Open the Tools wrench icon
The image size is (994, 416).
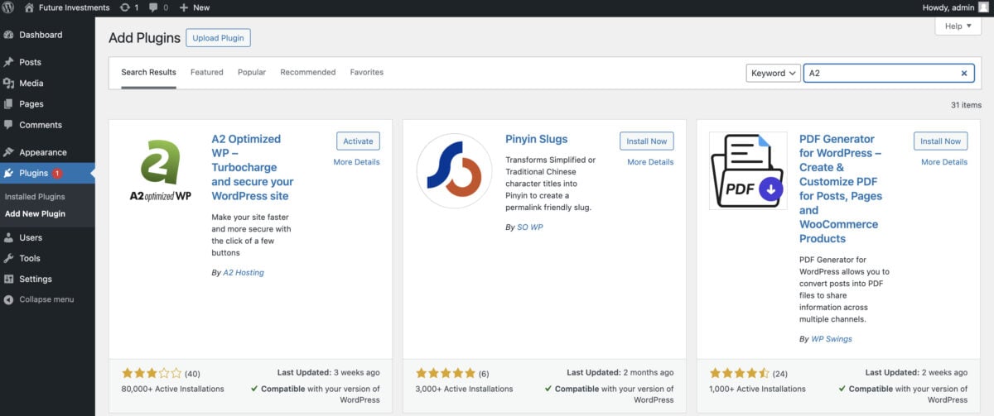(x=9, y=258)
